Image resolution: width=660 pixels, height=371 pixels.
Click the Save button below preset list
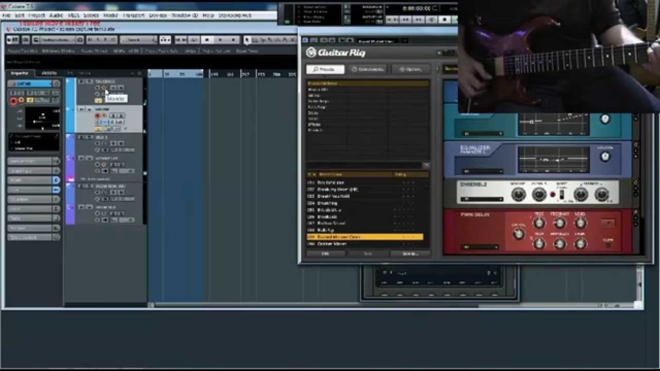[x=368, y=254]
